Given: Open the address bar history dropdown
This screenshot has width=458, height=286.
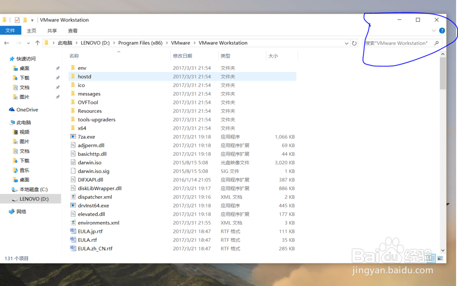Looking at the screenshot, I should coord(346,43).
